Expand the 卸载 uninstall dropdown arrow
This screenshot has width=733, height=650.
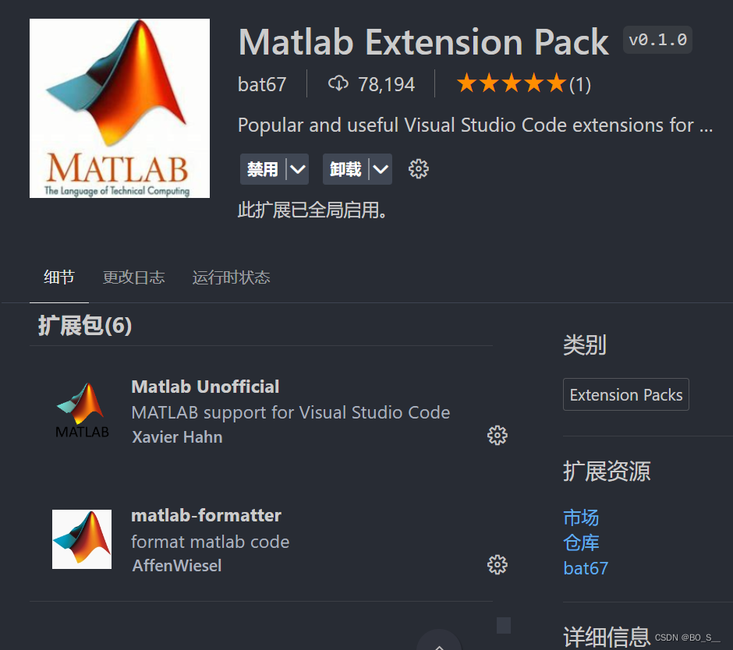pos(381,168)
